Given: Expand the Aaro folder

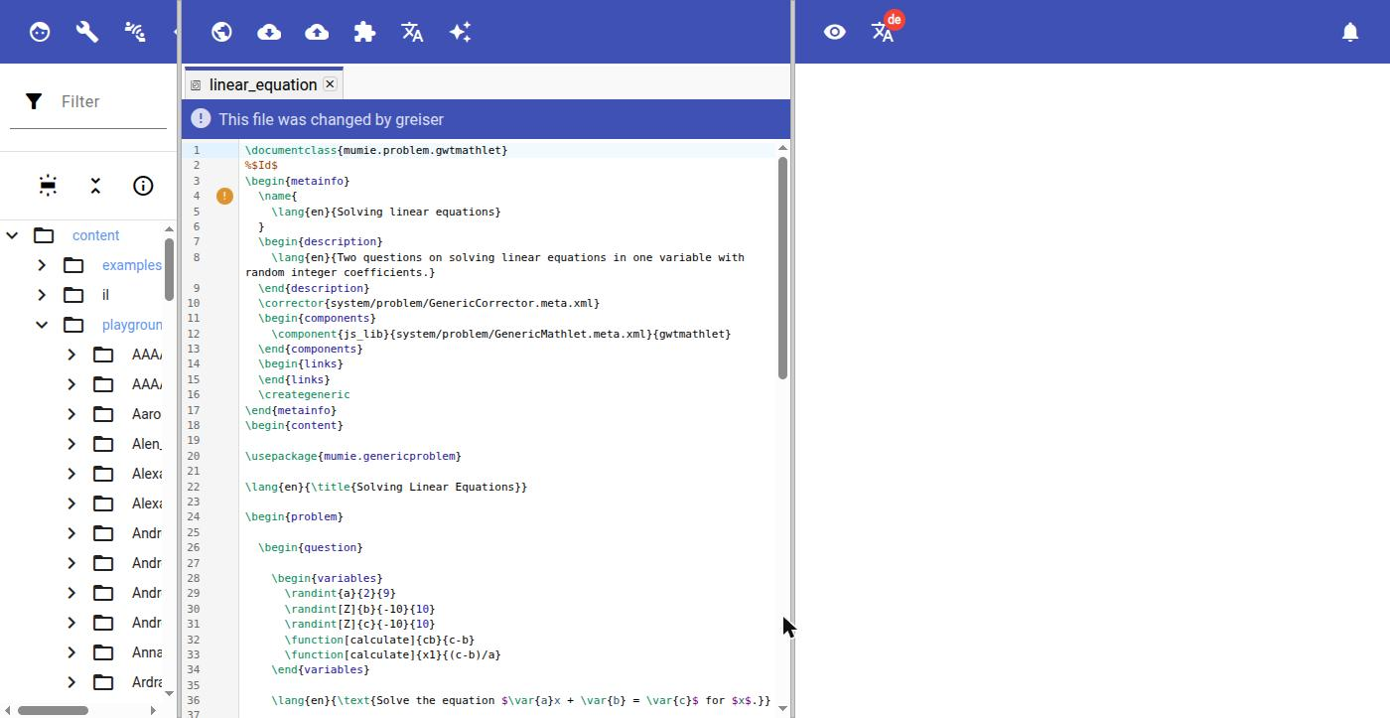Looking at the screenshot, I should click(71, 414).
